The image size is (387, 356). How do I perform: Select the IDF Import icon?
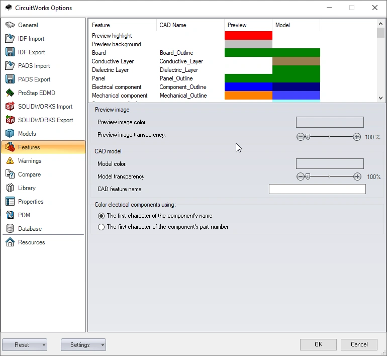[10, 39]
